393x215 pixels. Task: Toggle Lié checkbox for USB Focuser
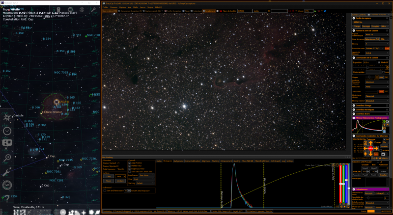[378, 162]
